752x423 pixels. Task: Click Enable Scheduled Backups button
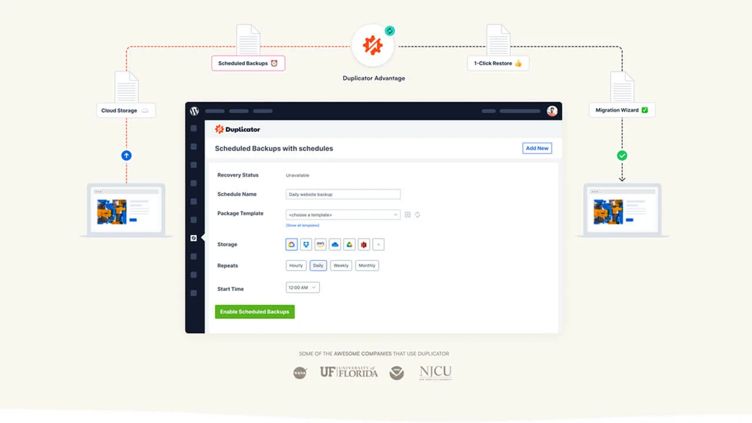[255, 312]
